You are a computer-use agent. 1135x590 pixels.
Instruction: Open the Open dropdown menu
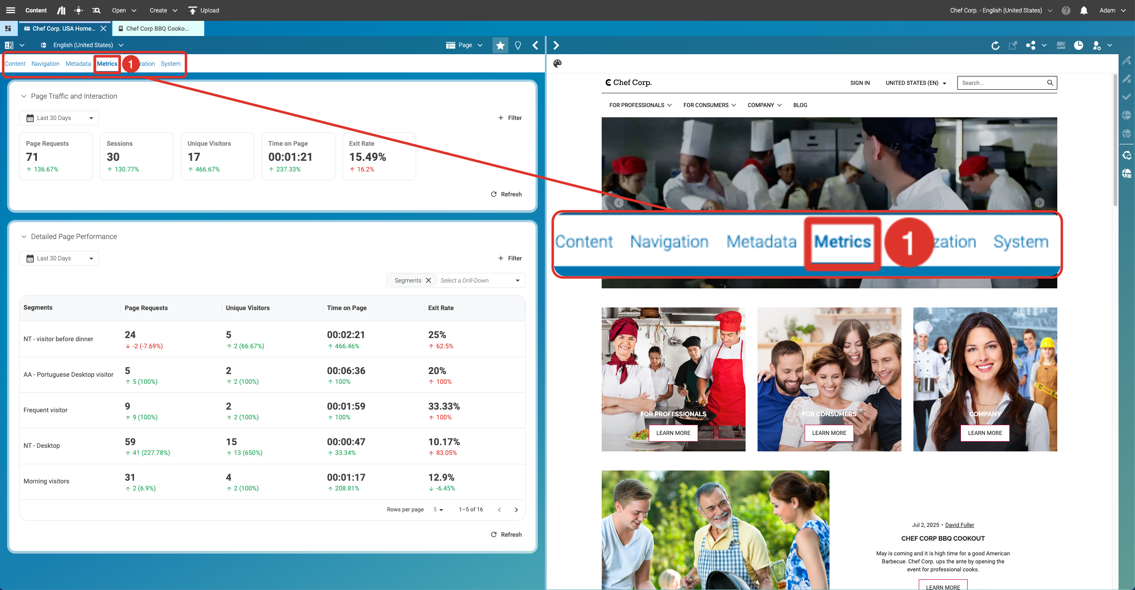point(124,10)
